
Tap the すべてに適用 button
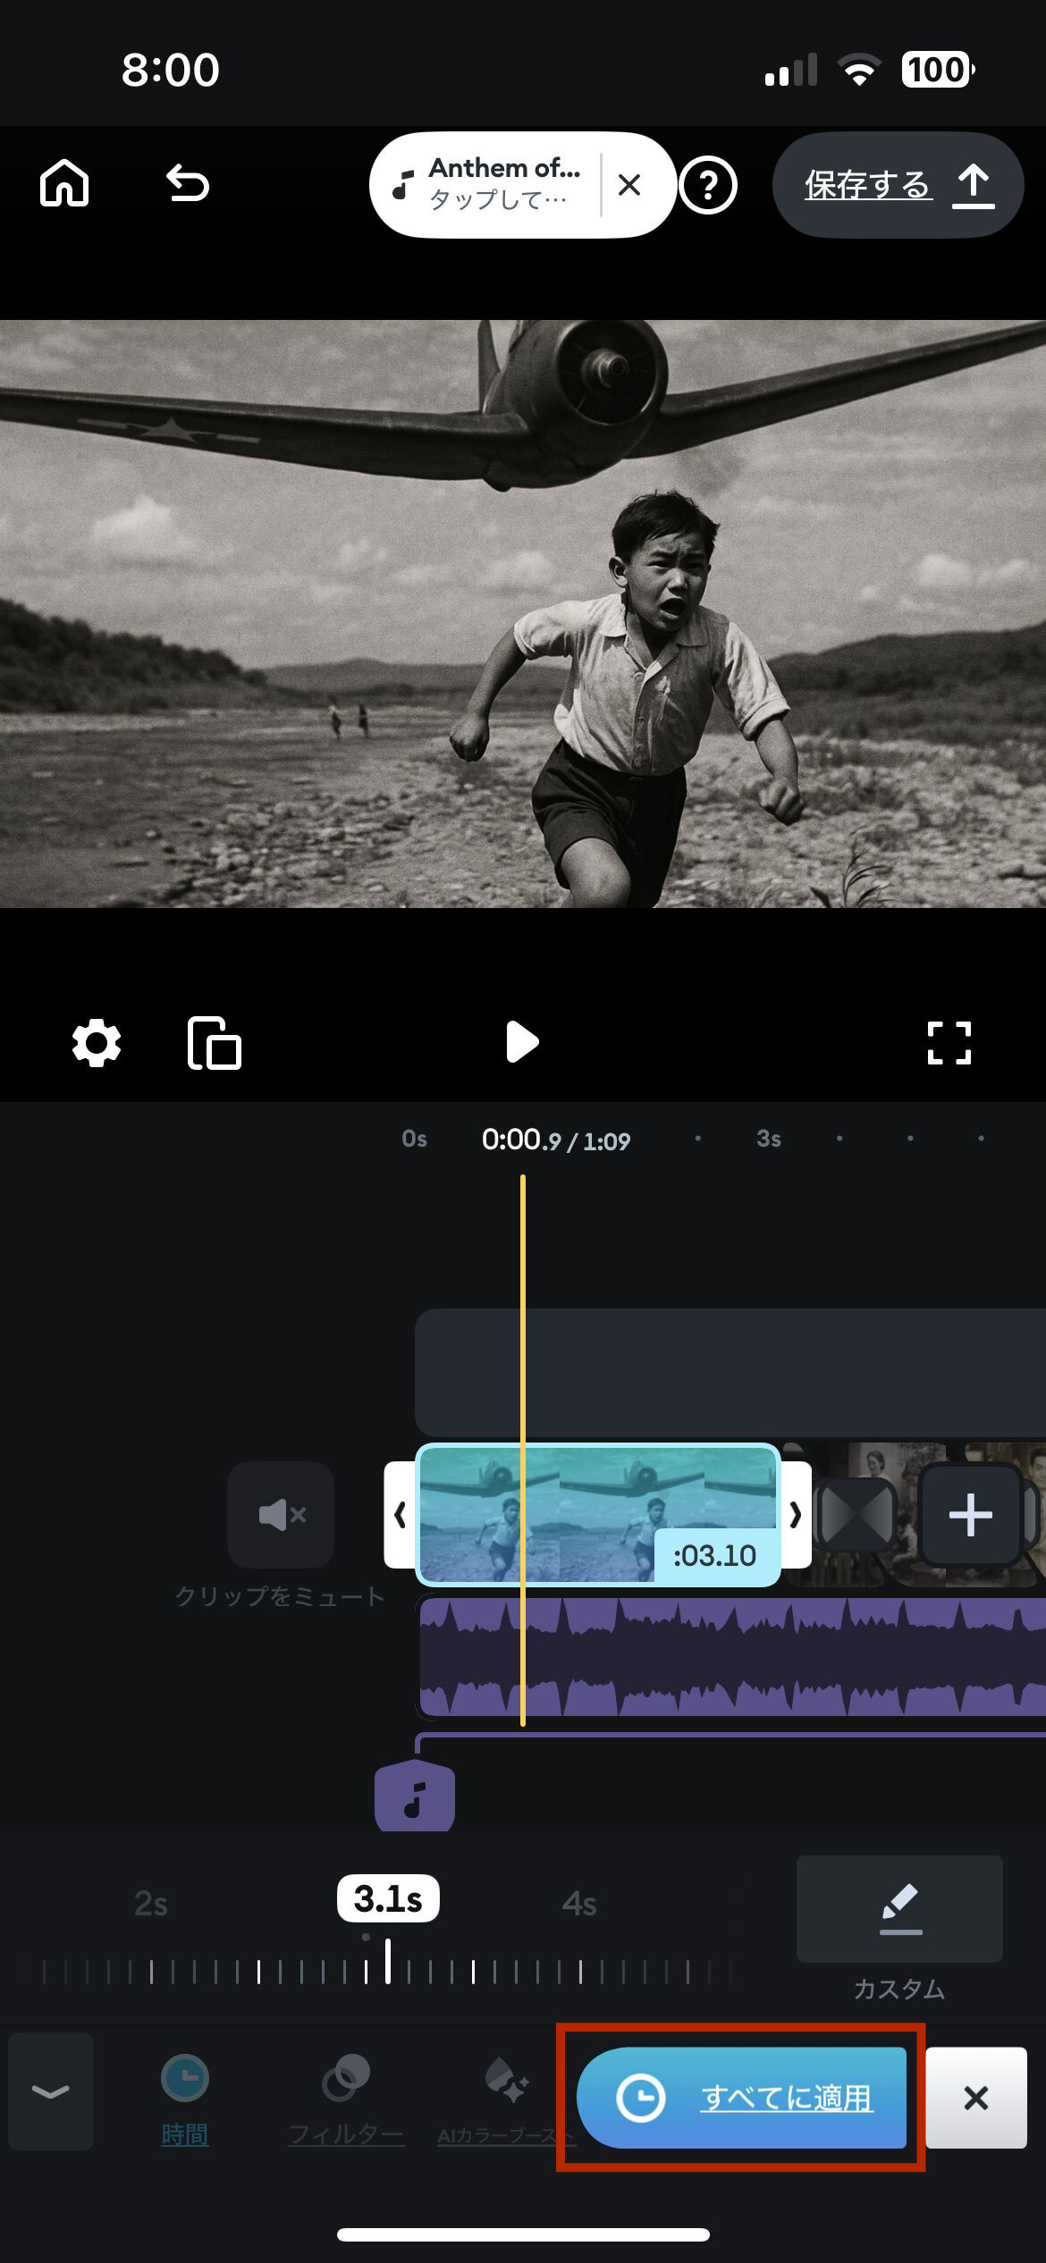(x=741, y=2097)
